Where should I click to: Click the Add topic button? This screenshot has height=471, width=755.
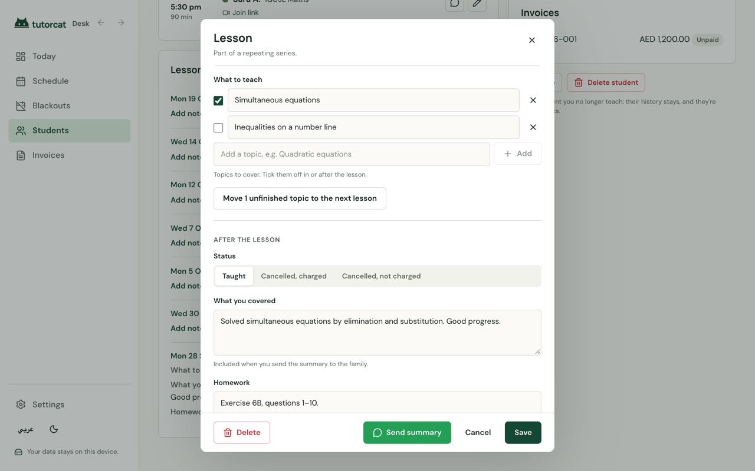tap(517, 154)
